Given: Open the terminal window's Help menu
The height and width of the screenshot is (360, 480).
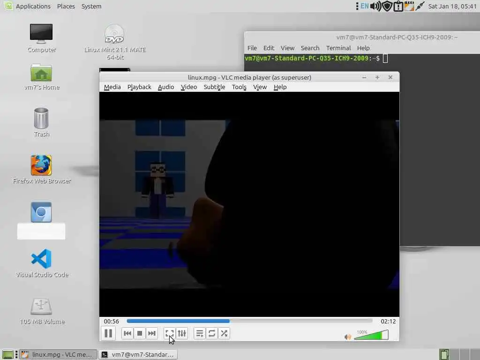Looking at the screenshot, I should click(x=363, y=48).
